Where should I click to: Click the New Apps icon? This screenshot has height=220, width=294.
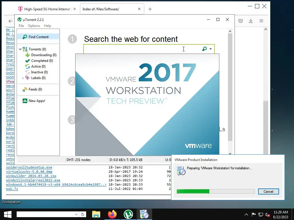coord(25,101)
